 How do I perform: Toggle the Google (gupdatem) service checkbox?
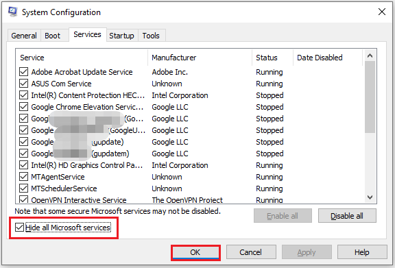coord(24,153)
